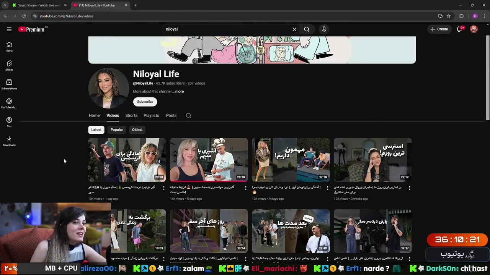Viewport: 490px width, 275px height.
Task: Click the YouTube Premium logo
Action: (x=31, y=29)
